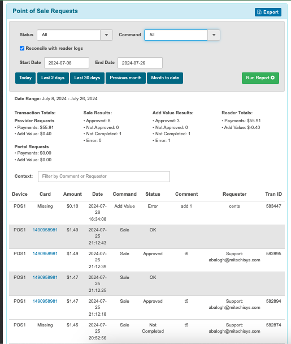Screen dimensions: 291x344
Task: Select the Month to date preset
Action: [165, 78]
